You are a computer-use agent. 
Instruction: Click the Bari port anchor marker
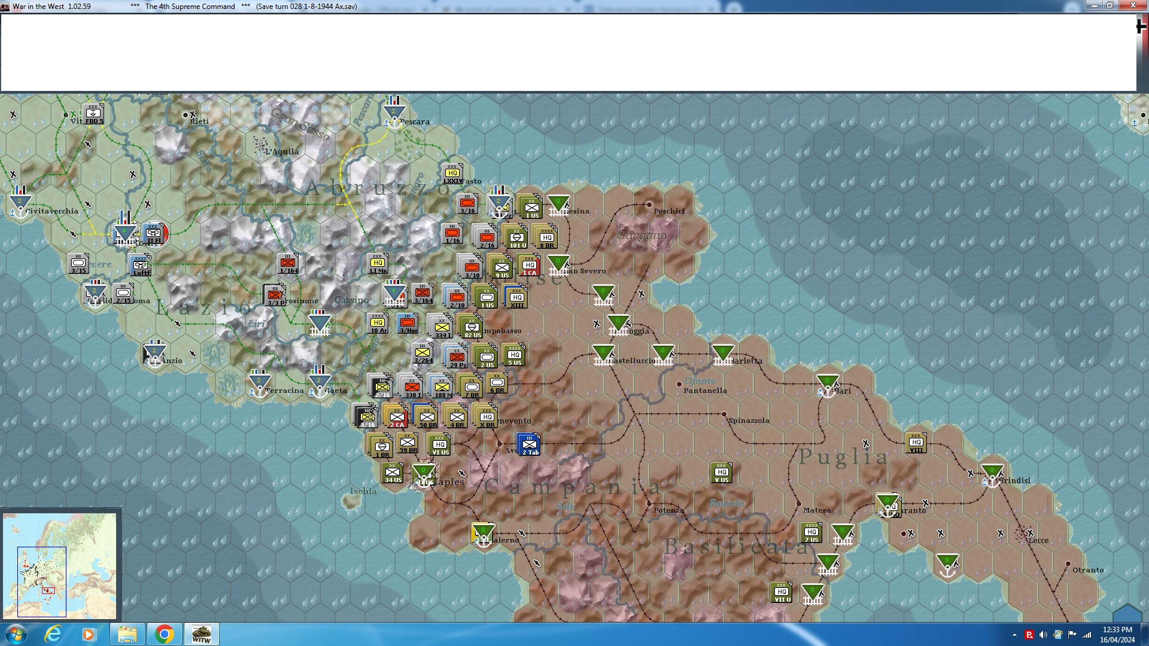coord(828,387)
